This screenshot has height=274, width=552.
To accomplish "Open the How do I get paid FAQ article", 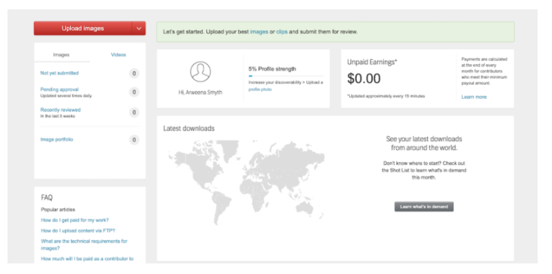I will click(x=75, y=220).
